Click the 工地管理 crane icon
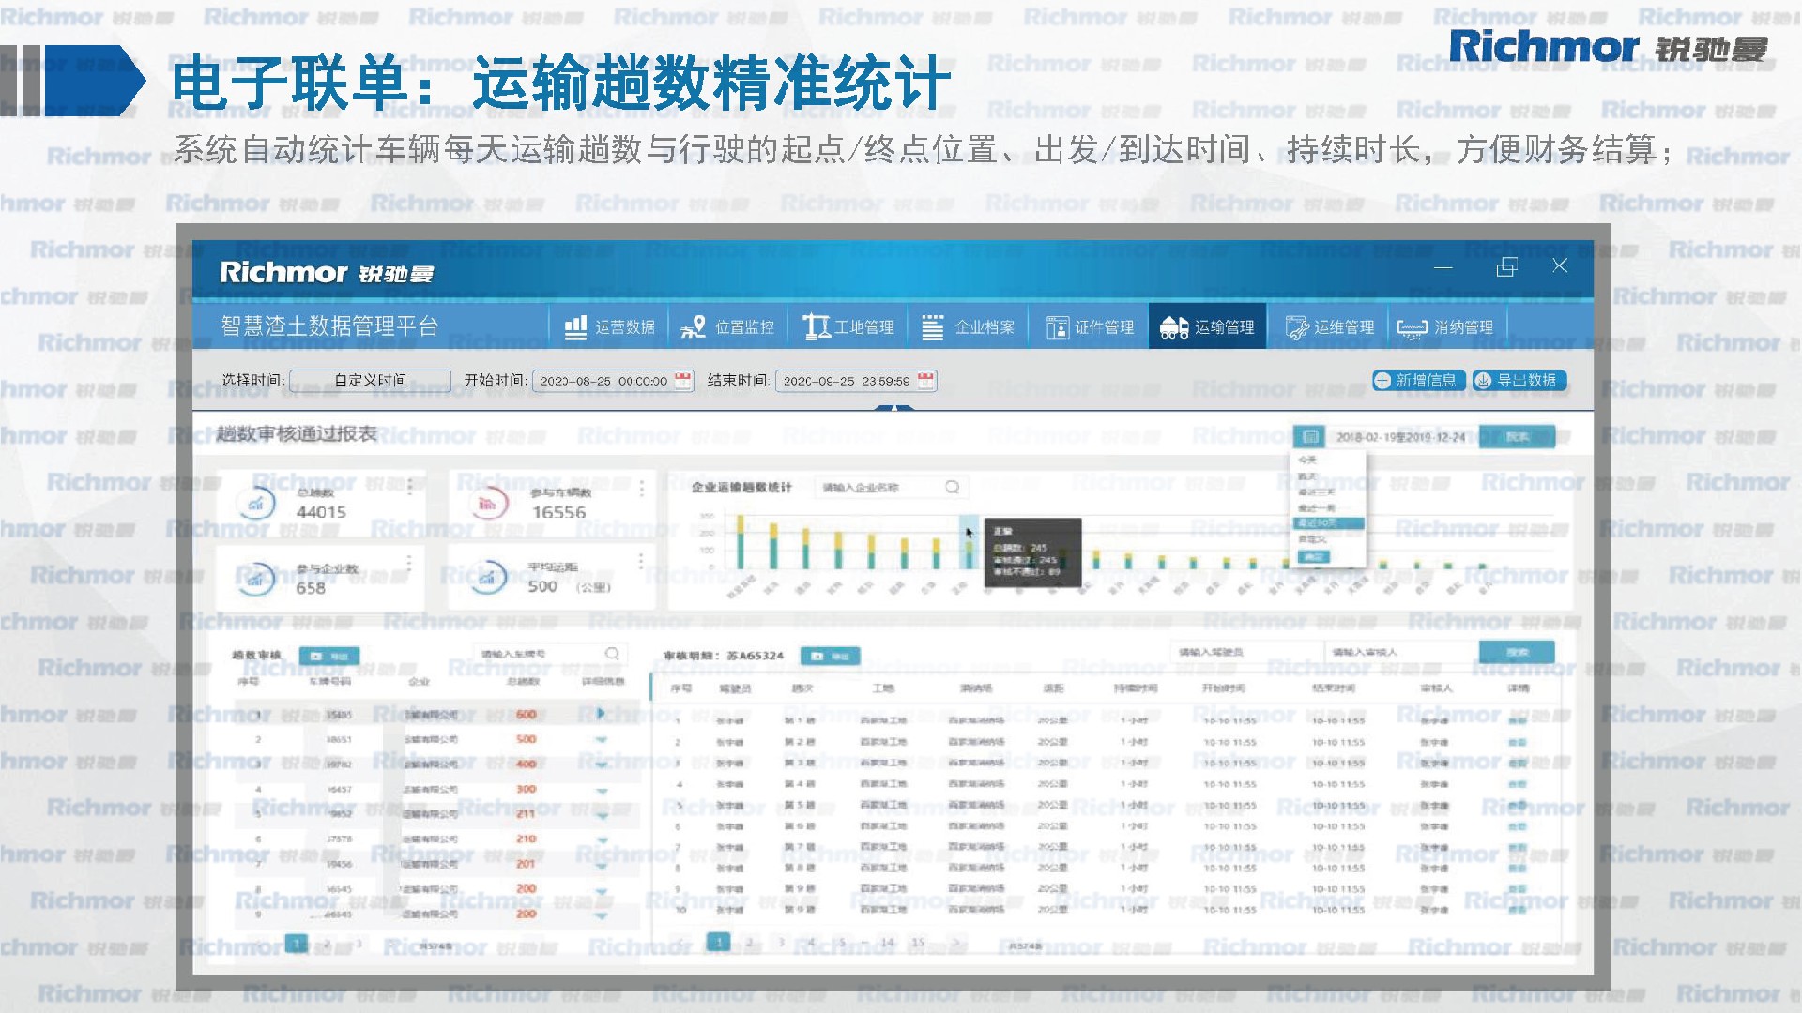The height and width of the screenshot is (1013, 1802). 816,326
